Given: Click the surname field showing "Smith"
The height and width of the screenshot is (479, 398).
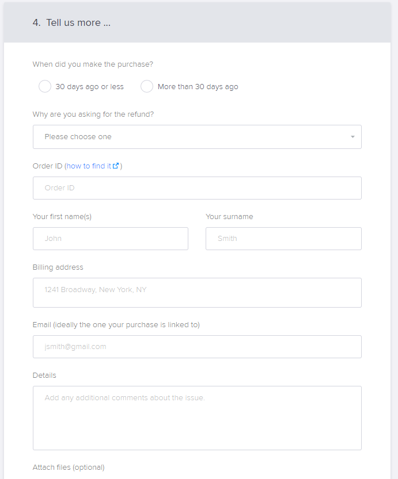Looking at the screenshot, I should [283, 239].
